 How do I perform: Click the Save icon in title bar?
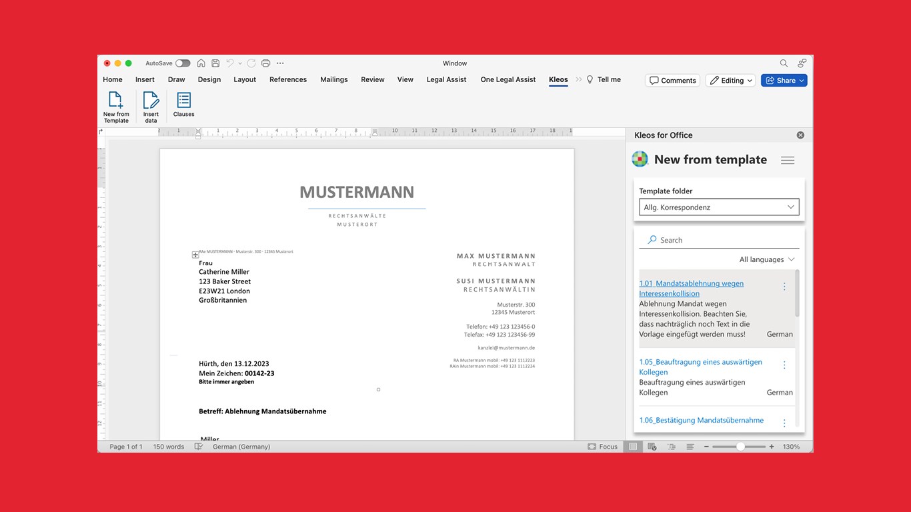tap(215, 63)
